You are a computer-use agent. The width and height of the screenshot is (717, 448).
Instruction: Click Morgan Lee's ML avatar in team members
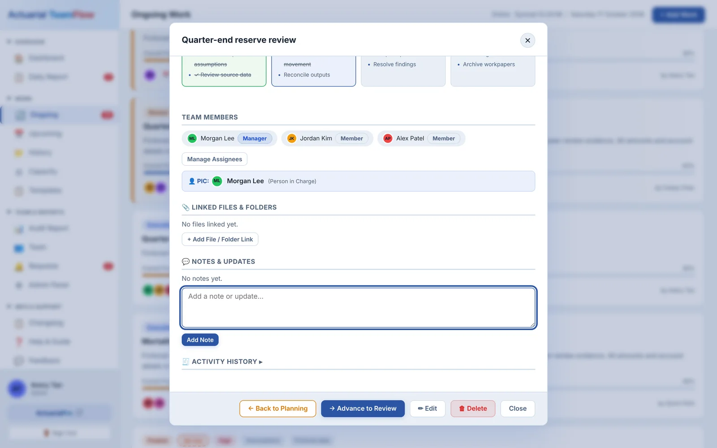pos(192,138)
